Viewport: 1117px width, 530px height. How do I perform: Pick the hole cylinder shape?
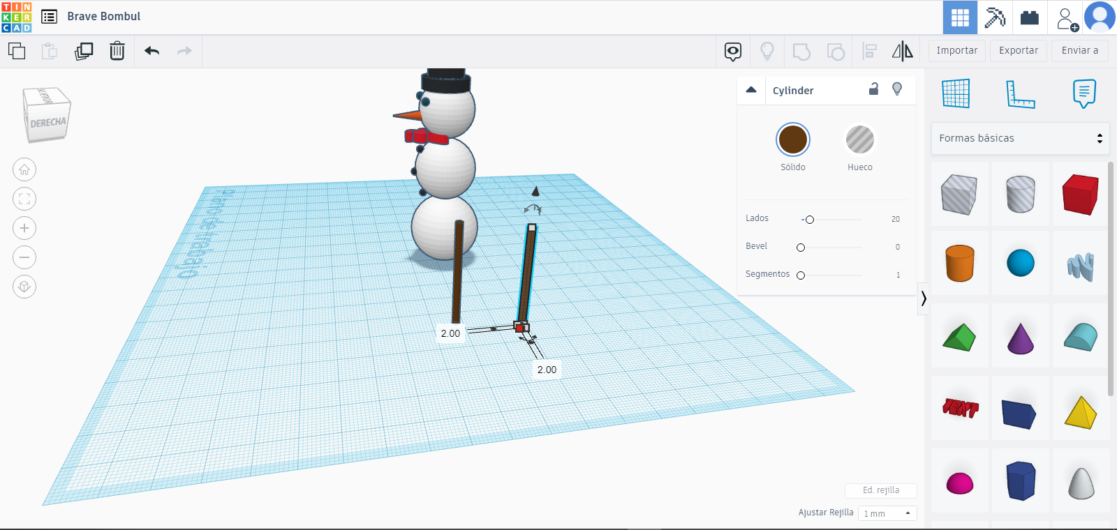pos(1021,195)
